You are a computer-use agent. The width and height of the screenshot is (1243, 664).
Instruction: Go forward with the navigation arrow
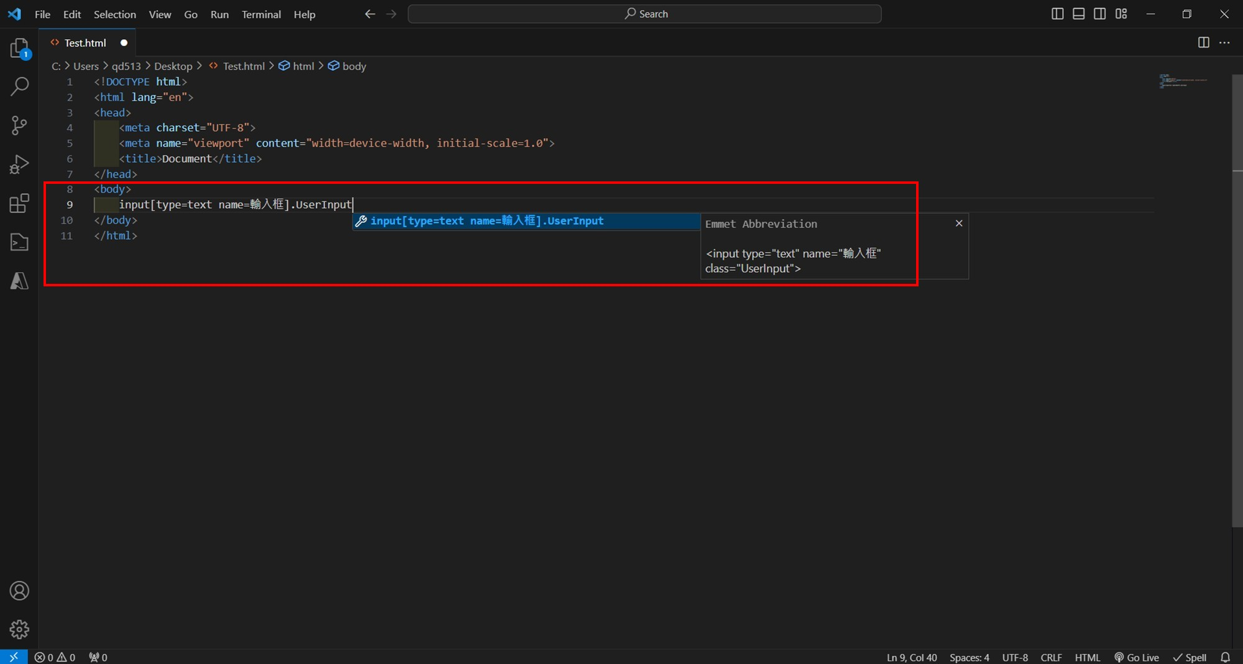point(391,14)
